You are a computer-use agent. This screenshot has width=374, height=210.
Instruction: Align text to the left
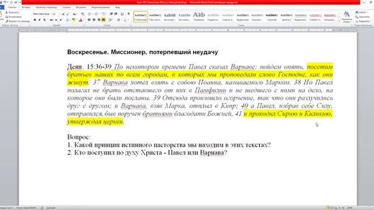pyautogui.click(x=89, y=20)
